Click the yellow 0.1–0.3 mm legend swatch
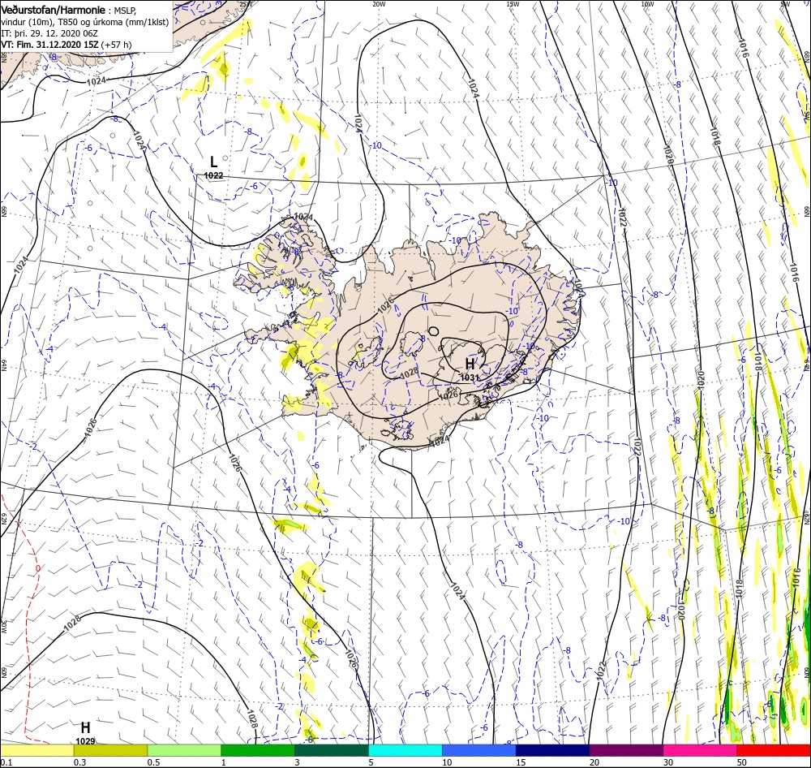The image size is (811, 768). click(x=36, y=750)
